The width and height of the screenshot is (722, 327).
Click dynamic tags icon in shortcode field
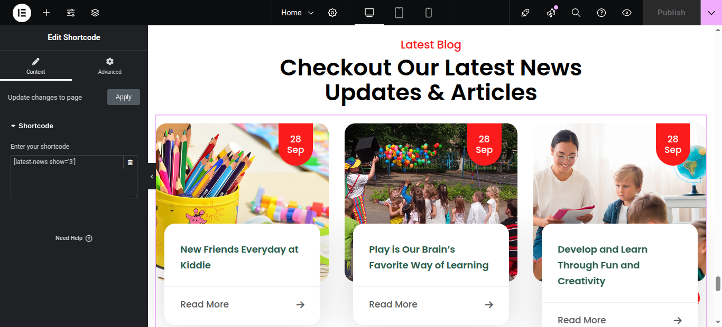pyautogui.click(x=130, y=162)
